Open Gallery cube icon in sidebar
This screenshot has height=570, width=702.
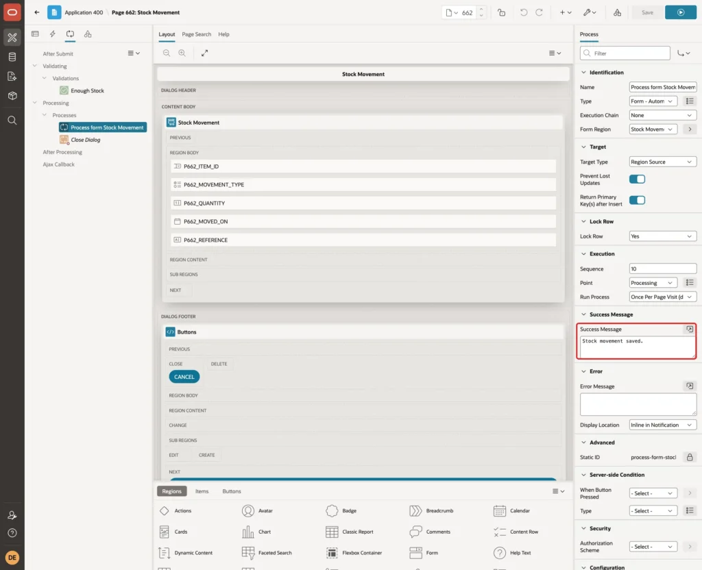click(12, 96)
